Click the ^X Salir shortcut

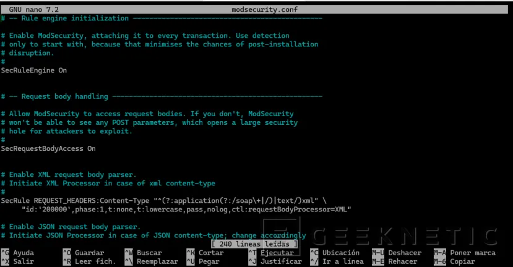coord(18,261)
